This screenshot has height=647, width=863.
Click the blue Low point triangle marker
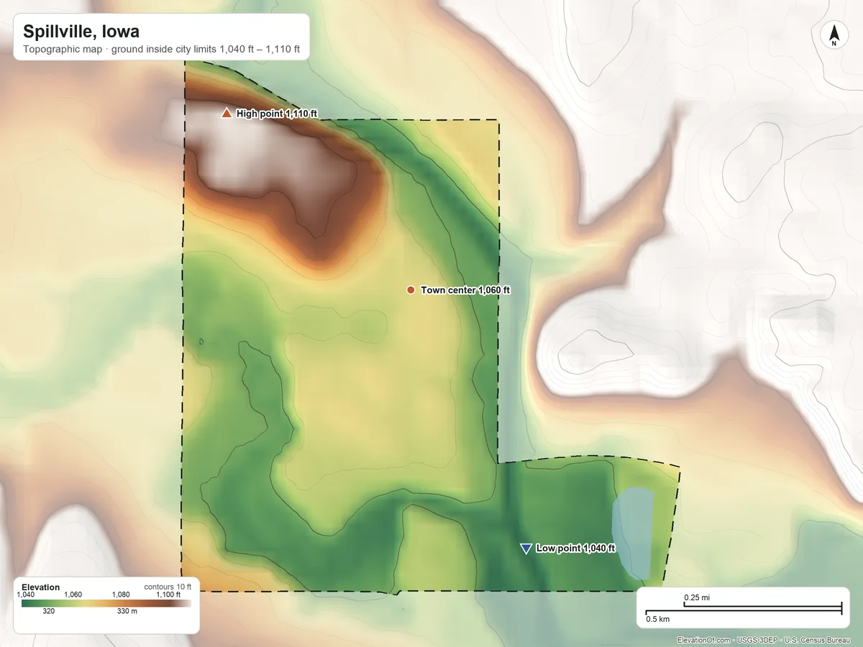pyautogui.click(x=526, y=549)
